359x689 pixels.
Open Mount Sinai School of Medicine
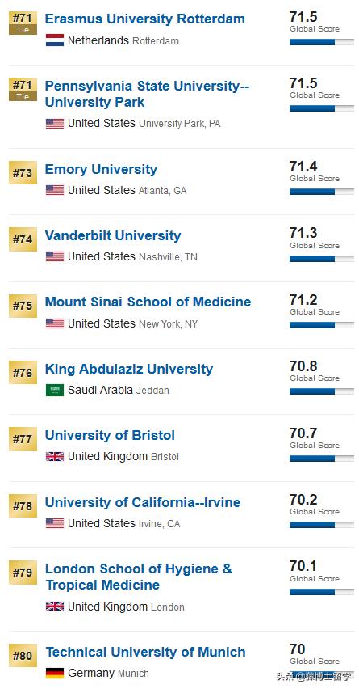pyautogui.click(x=148, y=302)
